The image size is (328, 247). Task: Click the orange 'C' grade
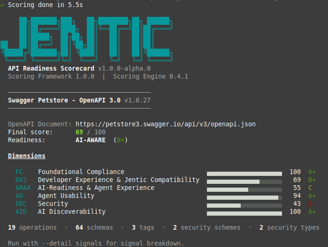(310, 188)
